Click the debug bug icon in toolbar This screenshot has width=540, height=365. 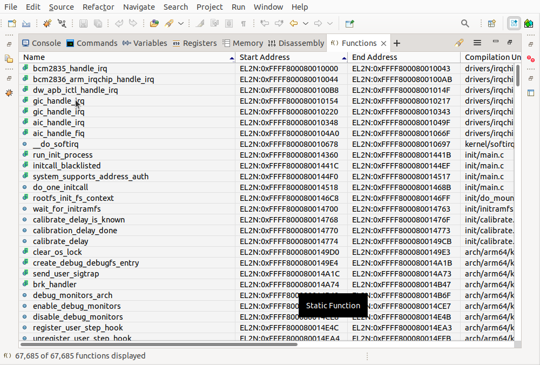48,24
